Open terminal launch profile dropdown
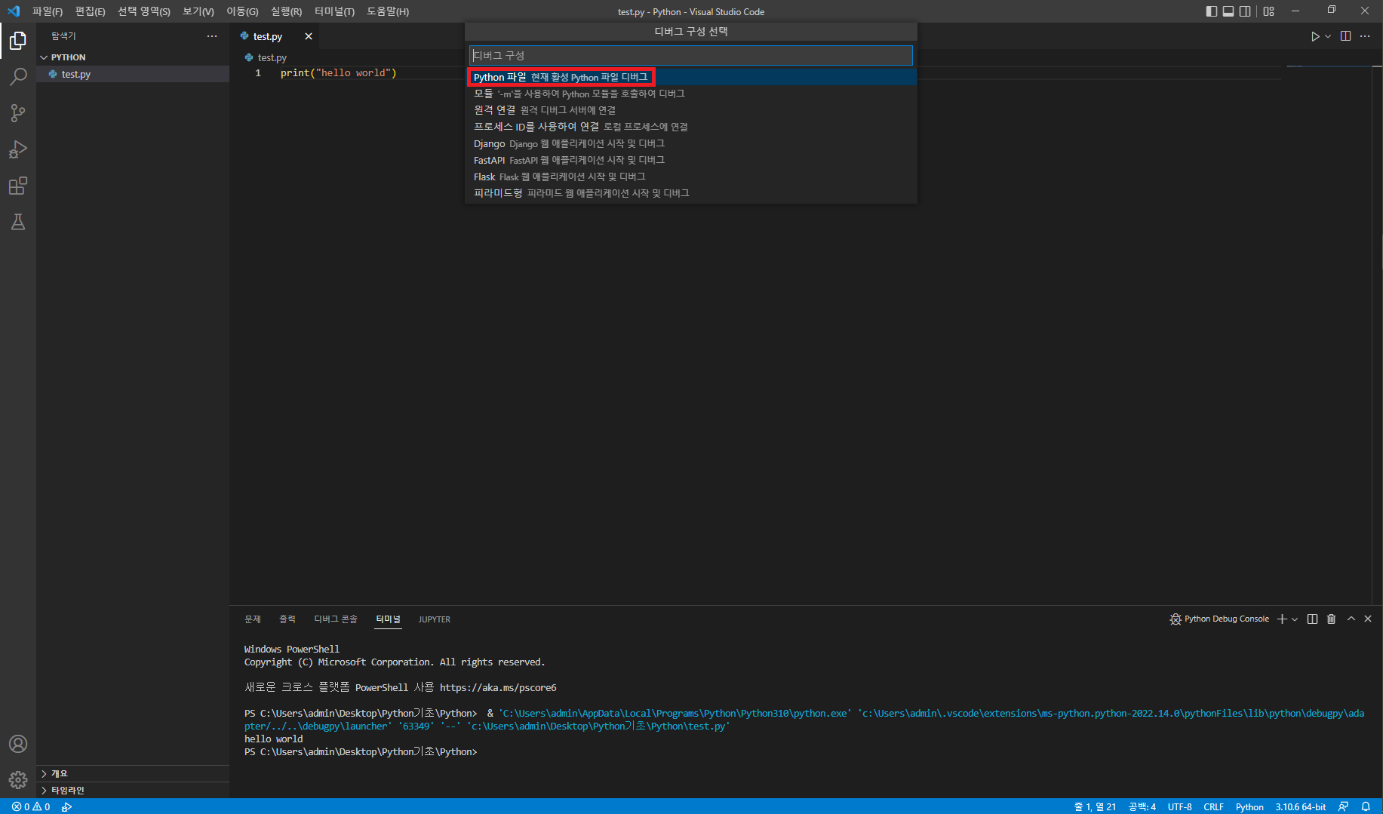The height and width of the screenshot is (814, 1383). [1295, 619]
